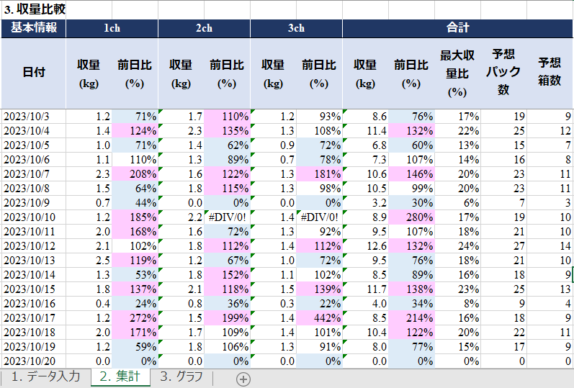Select date cell 2023/10/20

point(34,361)
